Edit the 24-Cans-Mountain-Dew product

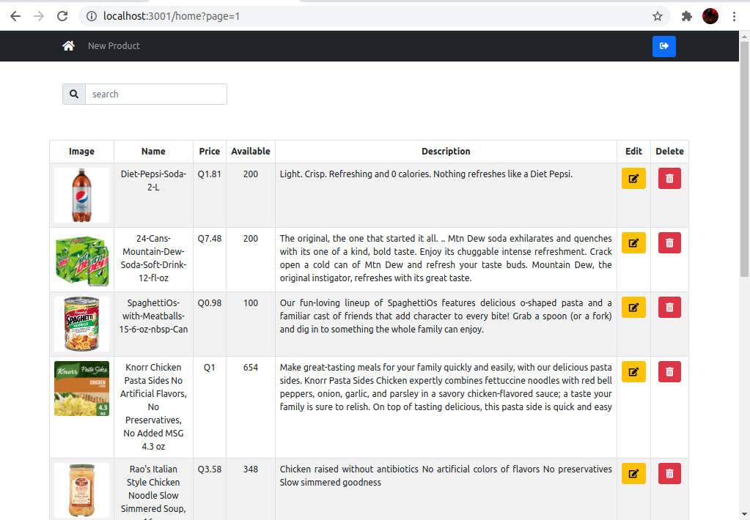[x=633, y=243]
